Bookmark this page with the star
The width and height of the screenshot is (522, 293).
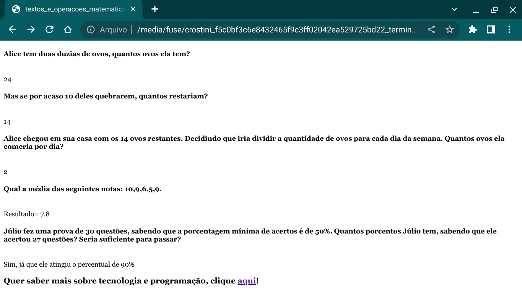[x=450, y=29]
